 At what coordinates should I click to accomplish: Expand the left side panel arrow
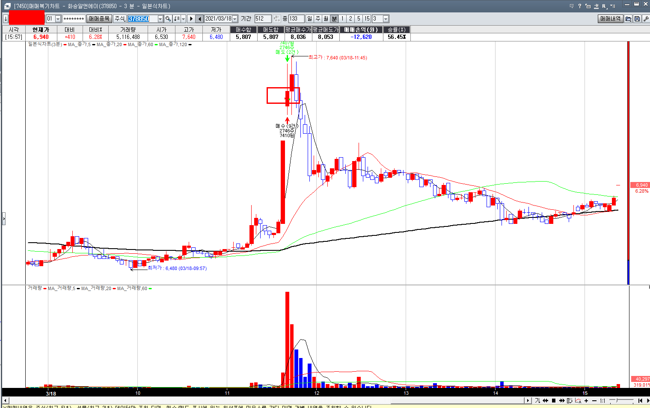[x=4, y=219]
